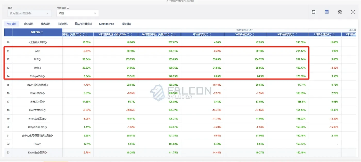
Task: Open the 分布式计算 sector row name
Action: click(36, 102)
